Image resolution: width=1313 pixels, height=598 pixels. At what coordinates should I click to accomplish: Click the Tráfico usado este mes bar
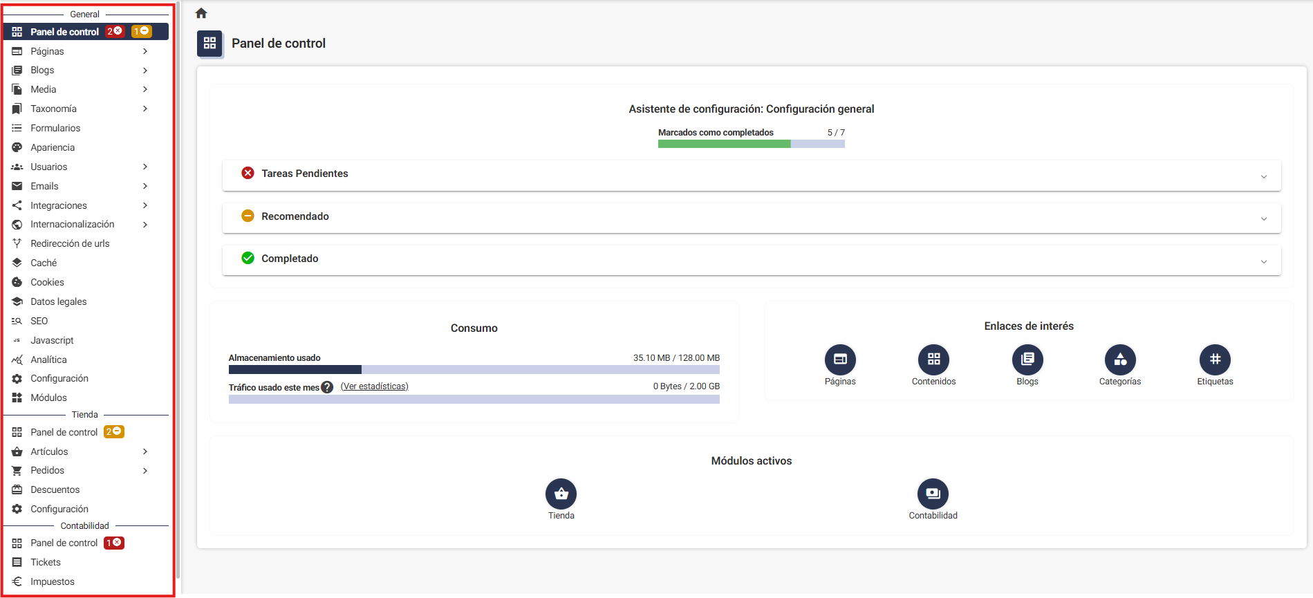point(474,399)
